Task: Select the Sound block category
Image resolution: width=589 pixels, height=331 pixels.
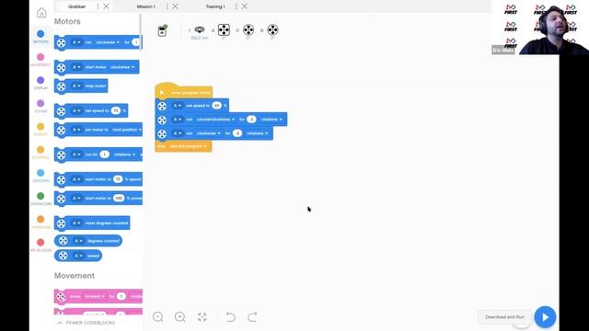Action: tap(40, 107)
